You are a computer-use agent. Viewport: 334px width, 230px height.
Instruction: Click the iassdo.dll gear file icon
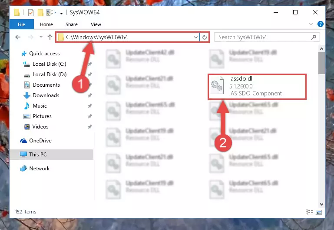click(217, 85)
